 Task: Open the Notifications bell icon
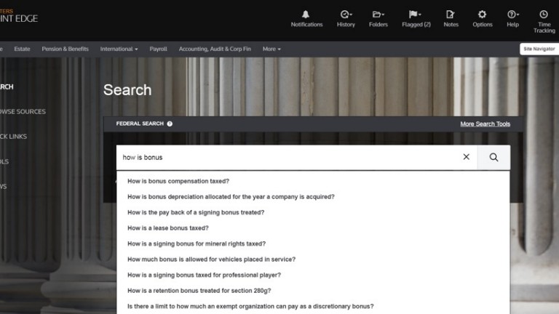coord(306,15)
